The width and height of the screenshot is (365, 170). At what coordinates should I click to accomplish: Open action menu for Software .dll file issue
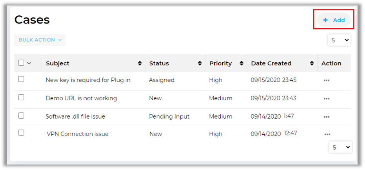coord(326,117)
